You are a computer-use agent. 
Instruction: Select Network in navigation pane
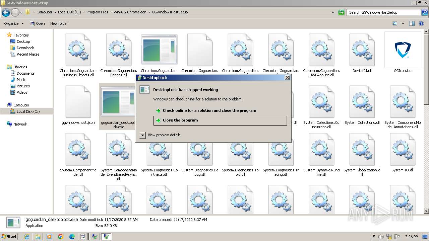(x=20, y=124)
